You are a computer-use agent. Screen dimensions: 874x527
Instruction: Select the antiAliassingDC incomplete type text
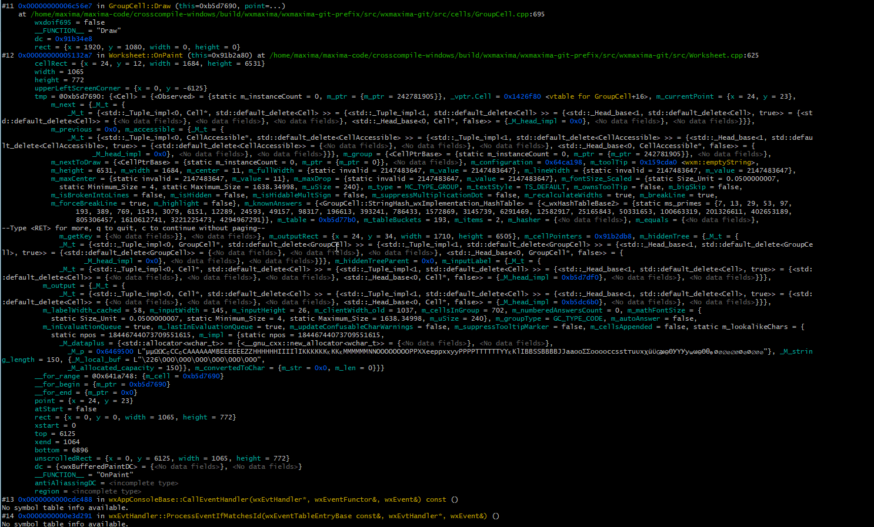click(144, 482)
